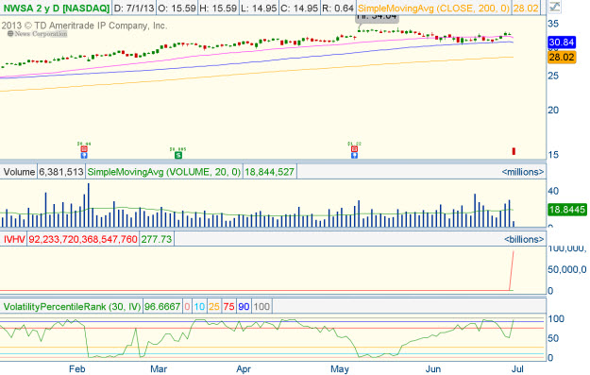The width and height of the screenshot is (590, 375).
Task: Click the Volume study label
Action: point(19,172)
